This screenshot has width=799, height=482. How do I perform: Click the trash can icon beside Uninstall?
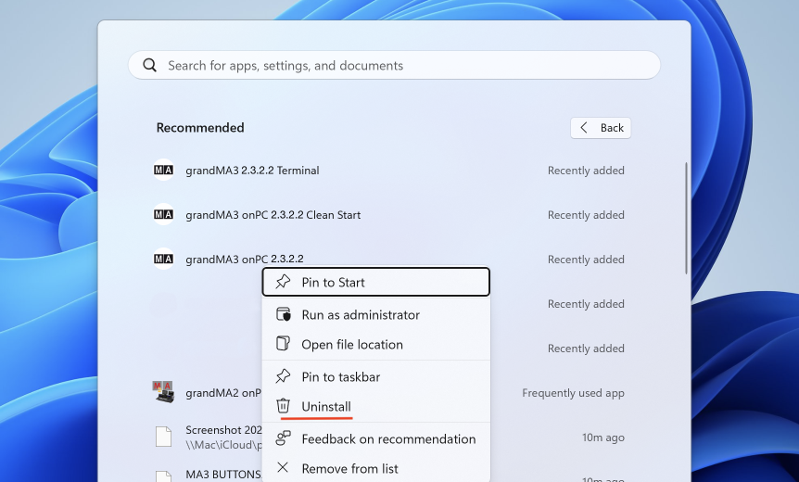283,406
